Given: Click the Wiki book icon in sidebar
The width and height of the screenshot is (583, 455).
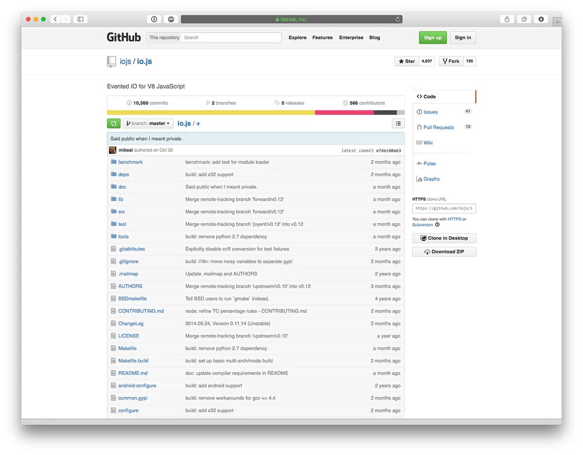Looking at the screenshot, I should pos(419,143).
